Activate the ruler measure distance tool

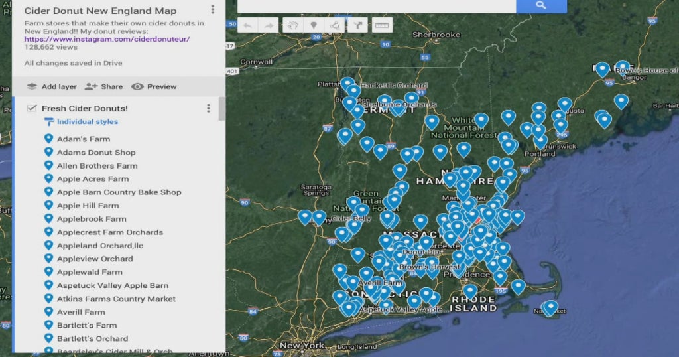pos(382,26)
